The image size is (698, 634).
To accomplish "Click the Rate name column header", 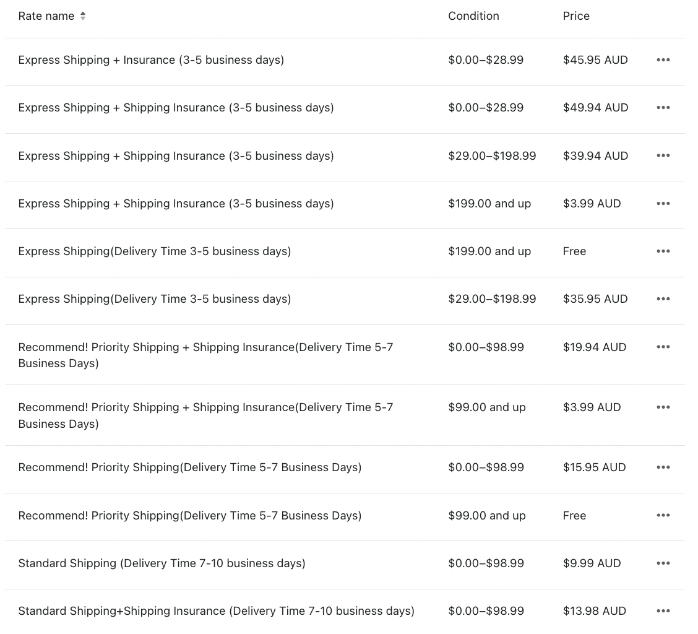I will [46, 16].
